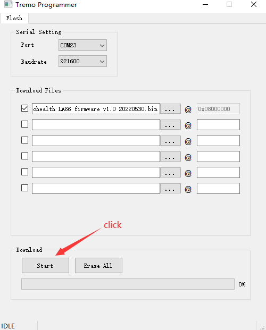Uncheck the LA66 firmware file checkbox
266x330 pixels.
(x=24, y=108)
